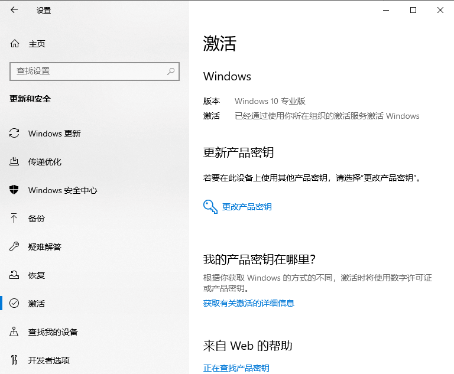Click the 传递优化 delivery icon

tap(14, 161)
